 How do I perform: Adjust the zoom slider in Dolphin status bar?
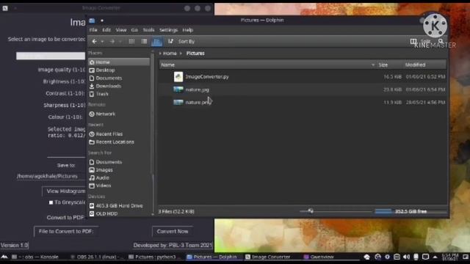coord(311,211)
